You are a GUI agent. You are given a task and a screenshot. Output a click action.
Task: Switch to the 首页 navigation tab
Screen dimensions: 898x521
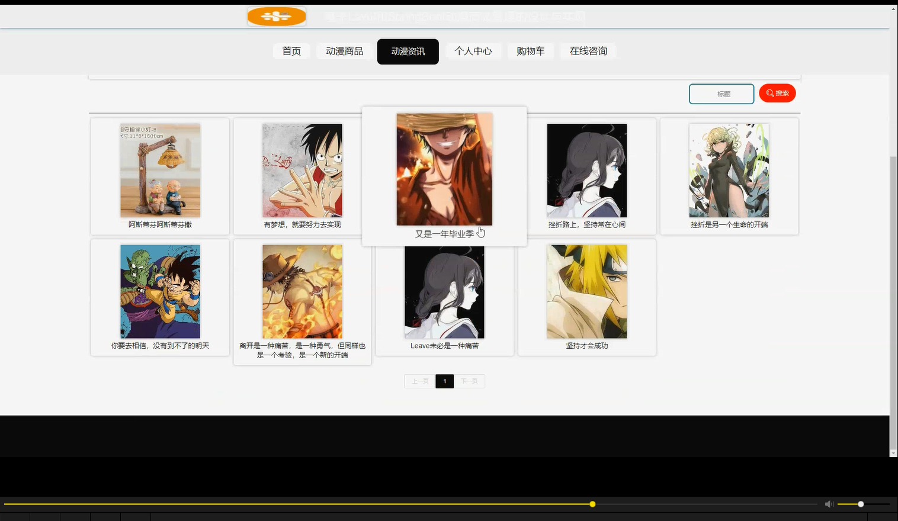(x=291, y=51)
